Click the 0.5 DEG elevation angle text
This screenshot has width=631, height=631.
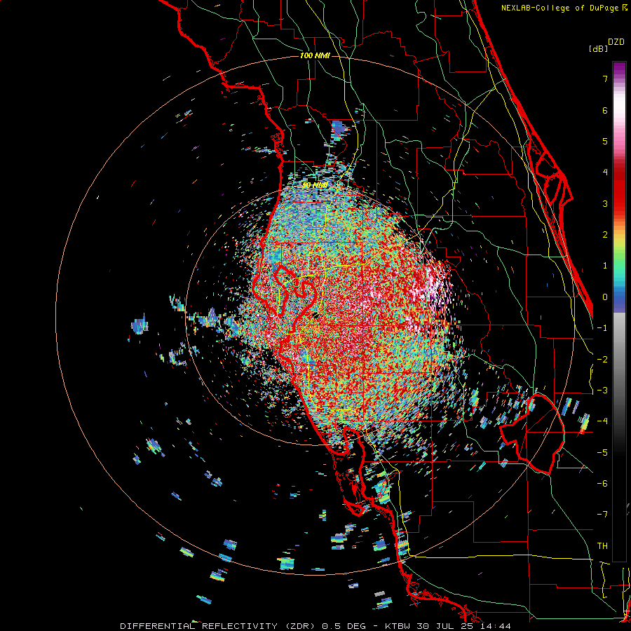pos(344,626)
